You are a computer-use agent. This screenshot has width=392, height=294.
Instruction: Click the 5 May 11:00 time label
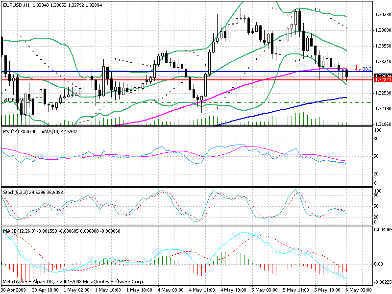pos(296,290)
